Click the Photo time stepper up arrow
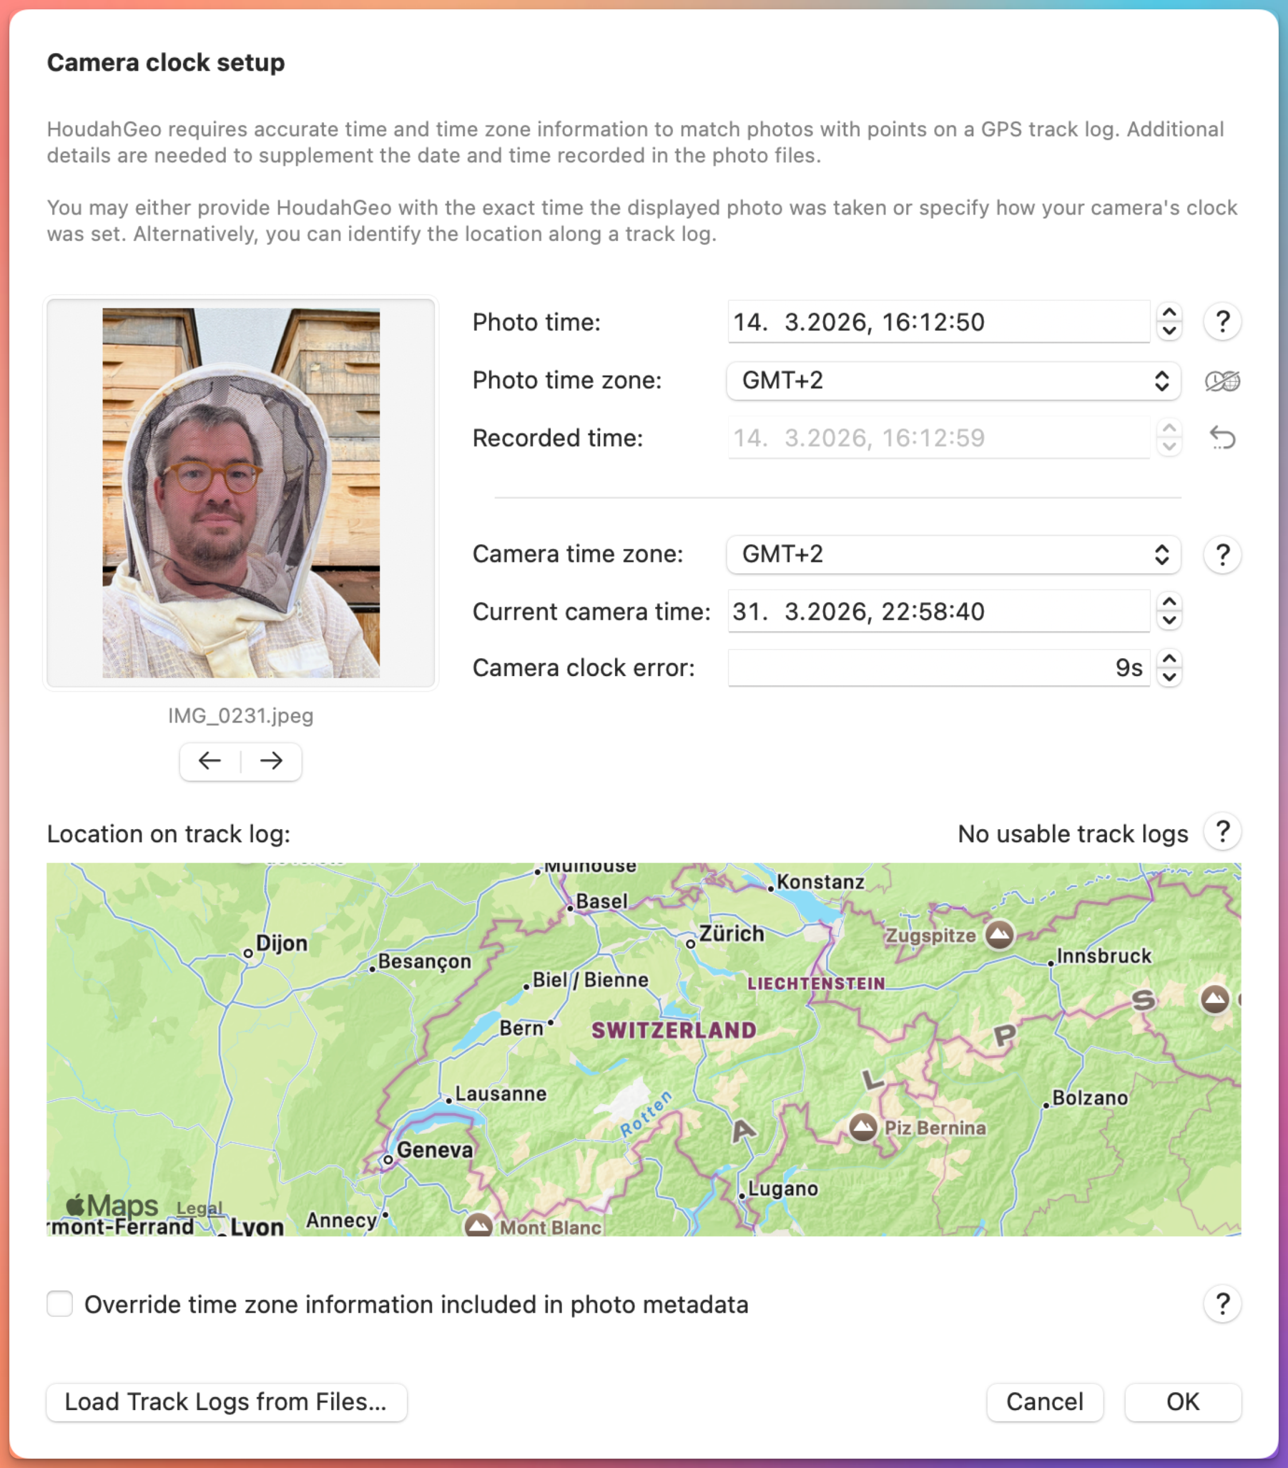Screen dimensions: 1288x1468 (1169, 314)
